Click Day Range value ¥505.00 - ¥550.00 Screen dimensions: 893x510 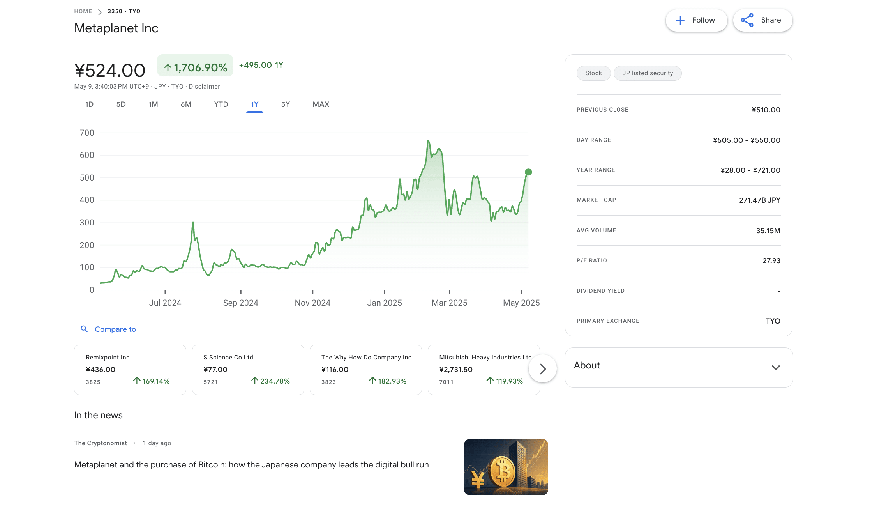pyautogui.click(x=747, y=140)
